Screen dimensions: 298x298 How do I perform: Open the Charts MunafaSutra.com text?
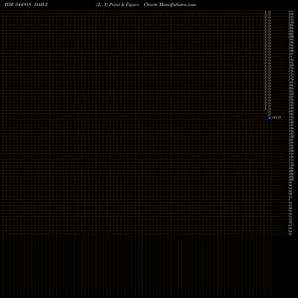click(x=170, y=5)
